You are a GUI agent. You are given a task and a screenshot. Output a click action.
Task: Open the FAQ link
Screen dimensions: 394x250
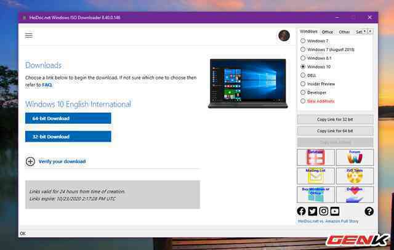pos(47,85)
